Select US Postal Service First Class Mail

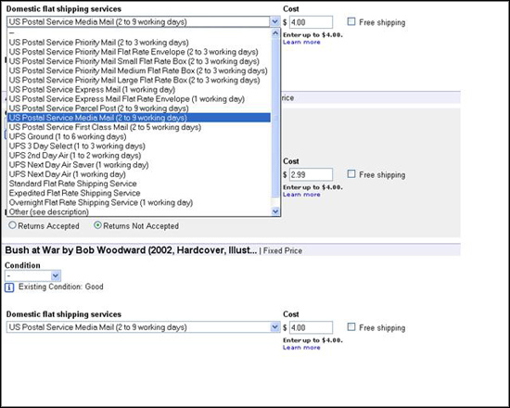pos(139,127)
